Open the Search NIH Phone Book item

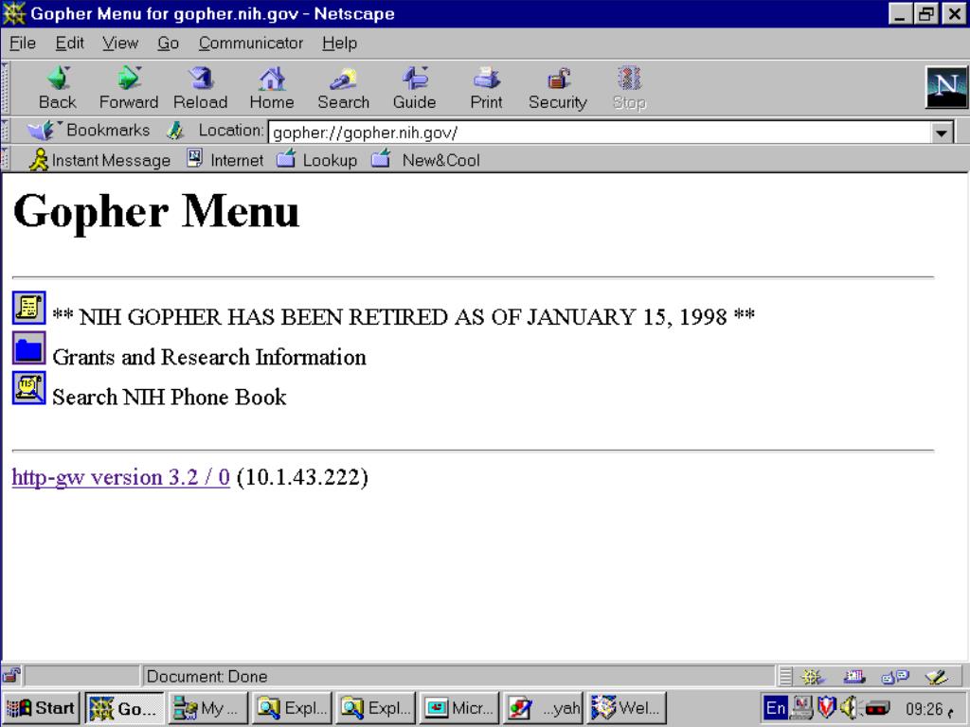coord(169,397)
